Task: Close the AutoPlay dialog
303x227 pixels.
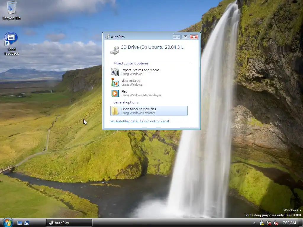Action: pyautogui.click(x=194, y=37)
